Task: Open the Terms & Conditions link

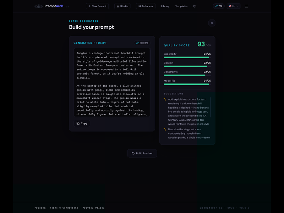Action: click(x=64, y=208)
